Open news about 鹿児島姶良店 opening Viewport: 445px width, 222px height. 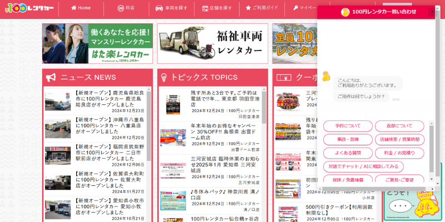[x=110, y=99]
